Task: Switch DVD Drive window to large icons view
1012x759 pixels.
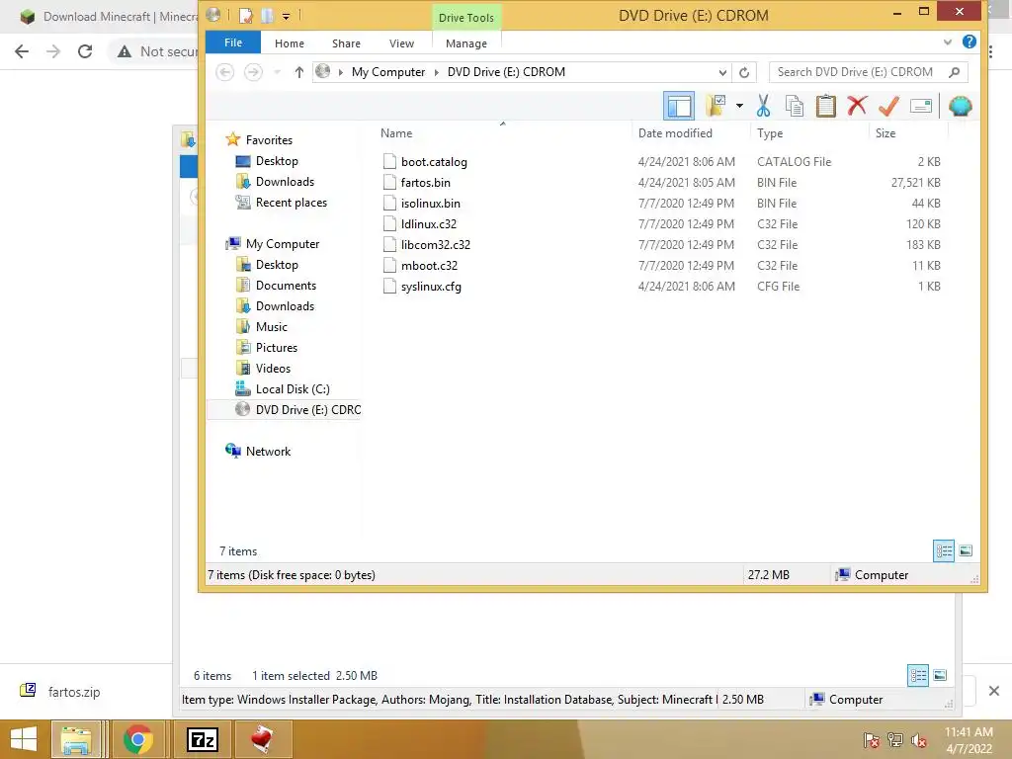Action: click(x=966, y=550)
